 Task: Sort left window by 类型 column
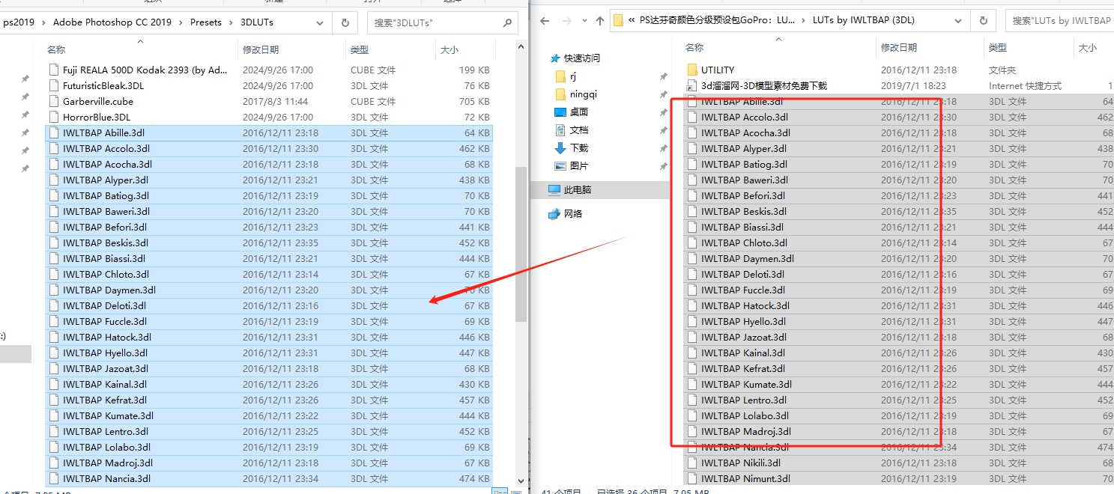(x=360, y=50)
